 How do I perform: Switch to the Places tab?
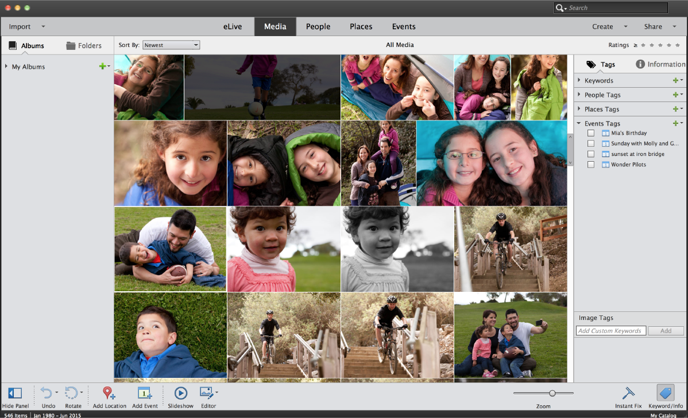click(x=361, y=27)
